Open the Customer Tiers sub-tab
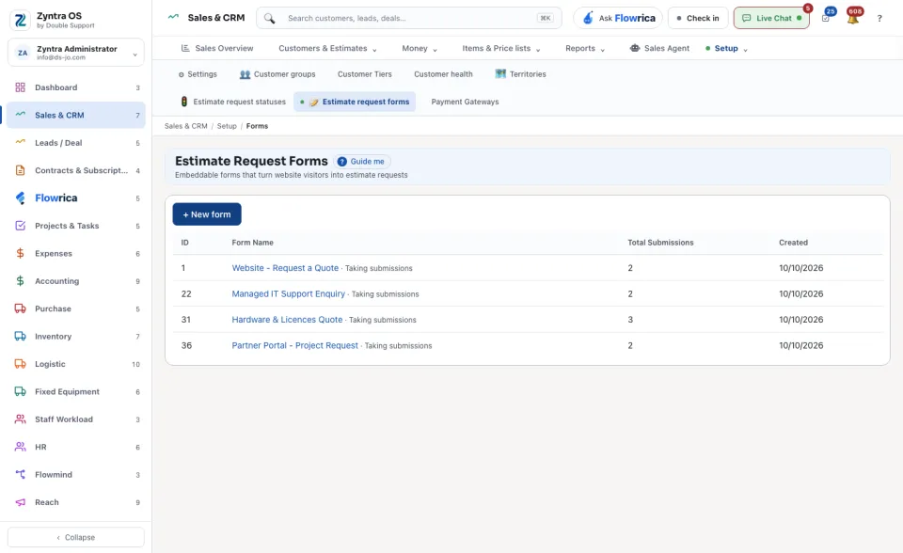The width and height of the screenshot is (903, 553). (365, 74)
